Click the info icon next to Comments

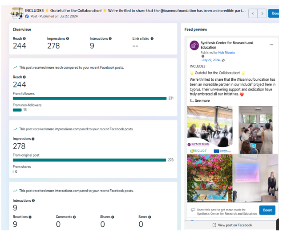(x=74, y=217)
